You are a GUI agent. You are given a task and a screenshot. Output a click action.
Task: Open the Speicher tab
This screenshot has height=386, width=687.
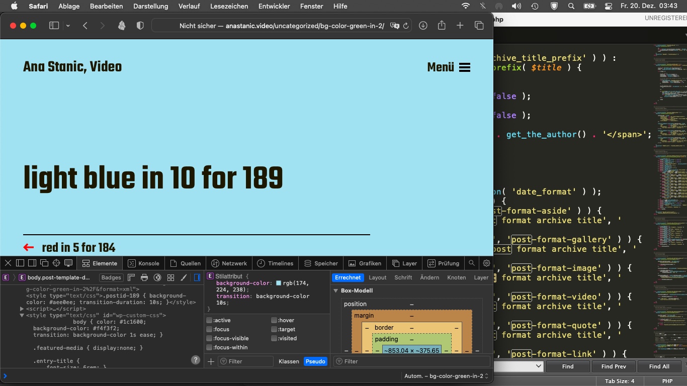click(x=321, y=263)
